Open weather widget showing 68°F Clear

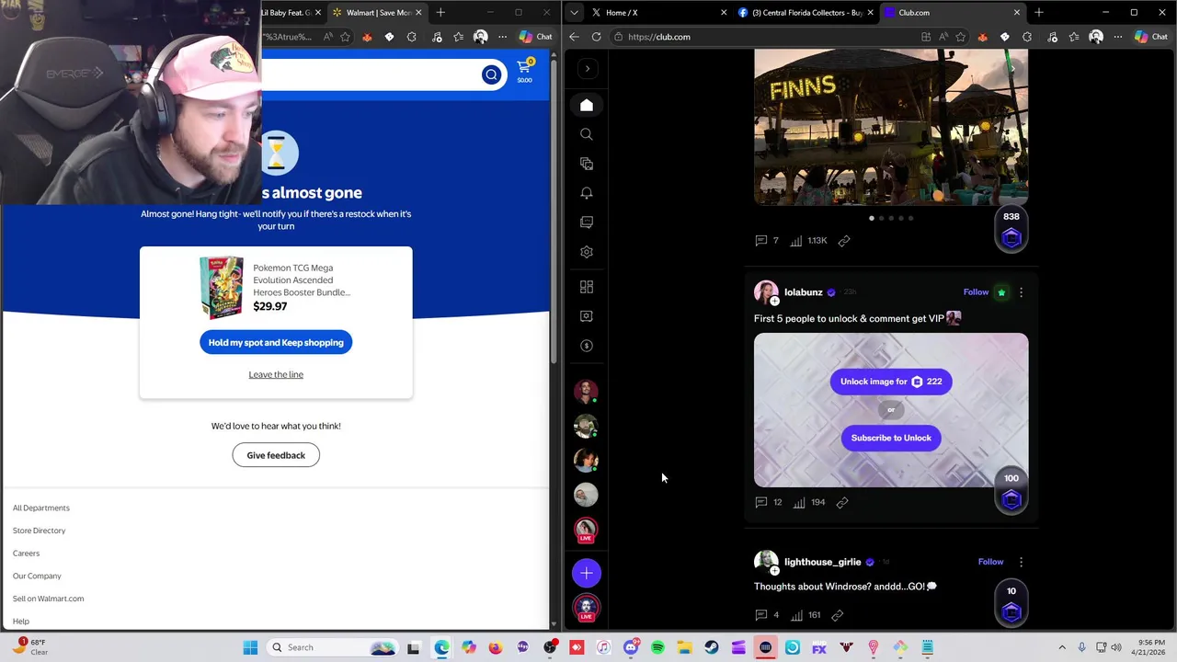click(30, 647)
